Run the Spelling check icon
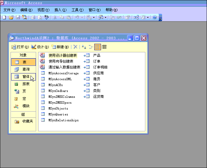The image size is (207, 168). coord(47,17)
